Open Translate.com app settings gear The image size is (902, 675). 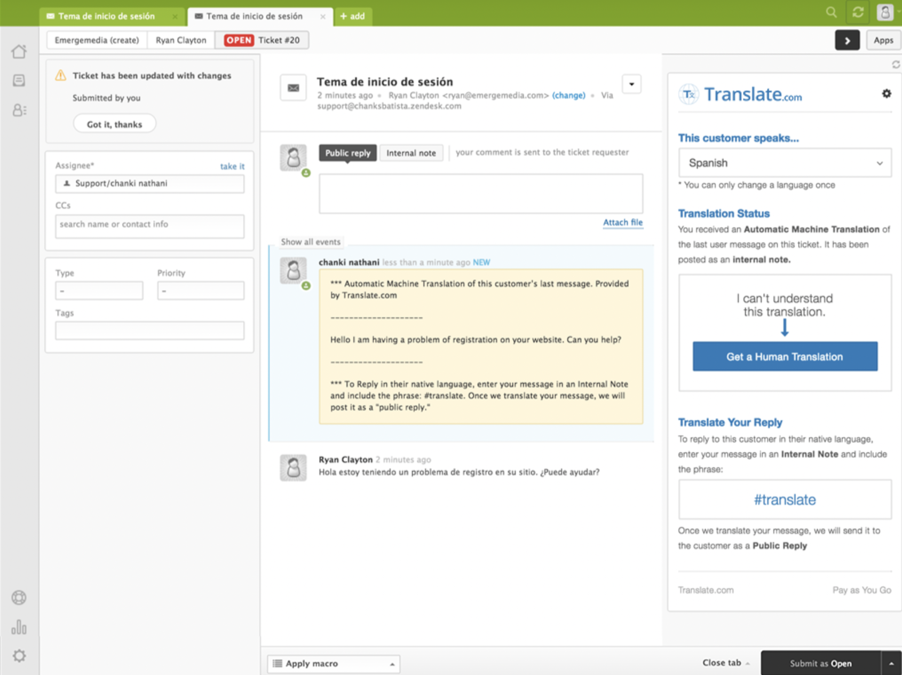886,93
